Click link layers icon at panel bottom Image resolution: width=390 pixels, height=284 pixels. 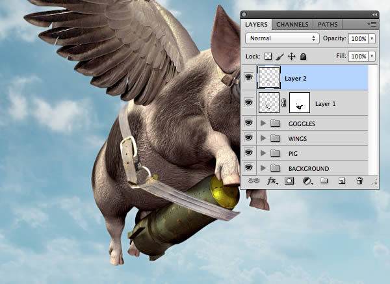(x=253, y=181)
